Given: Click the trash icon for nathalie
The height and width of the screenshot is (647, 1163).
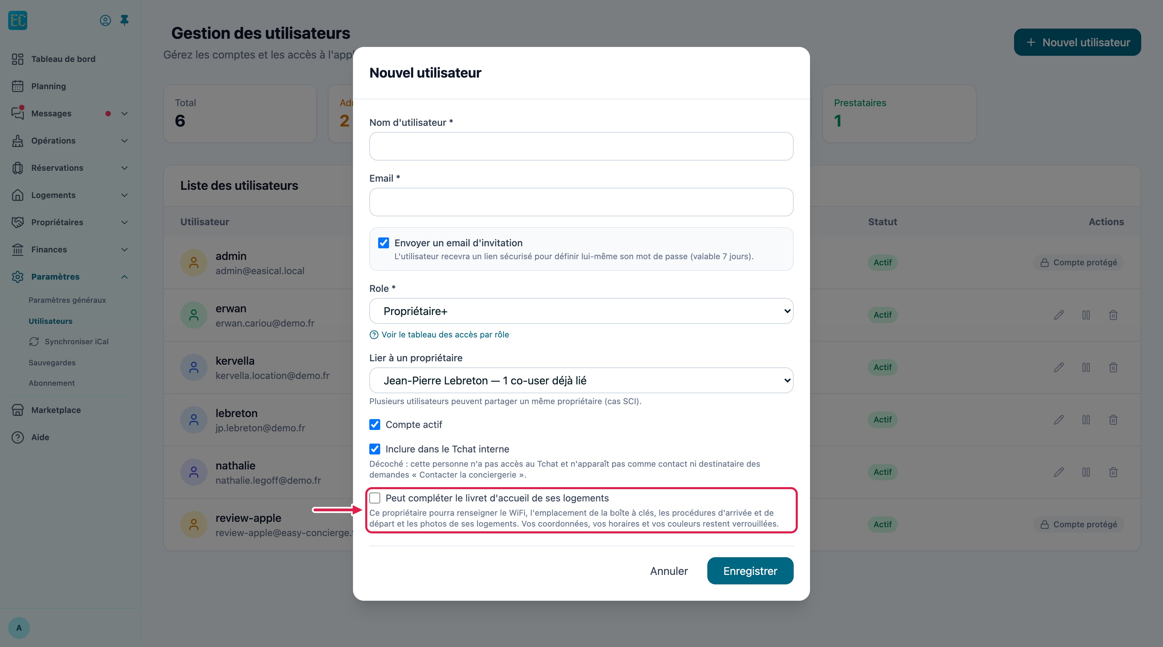Looking at the screenshot, I should [1113, 472].
